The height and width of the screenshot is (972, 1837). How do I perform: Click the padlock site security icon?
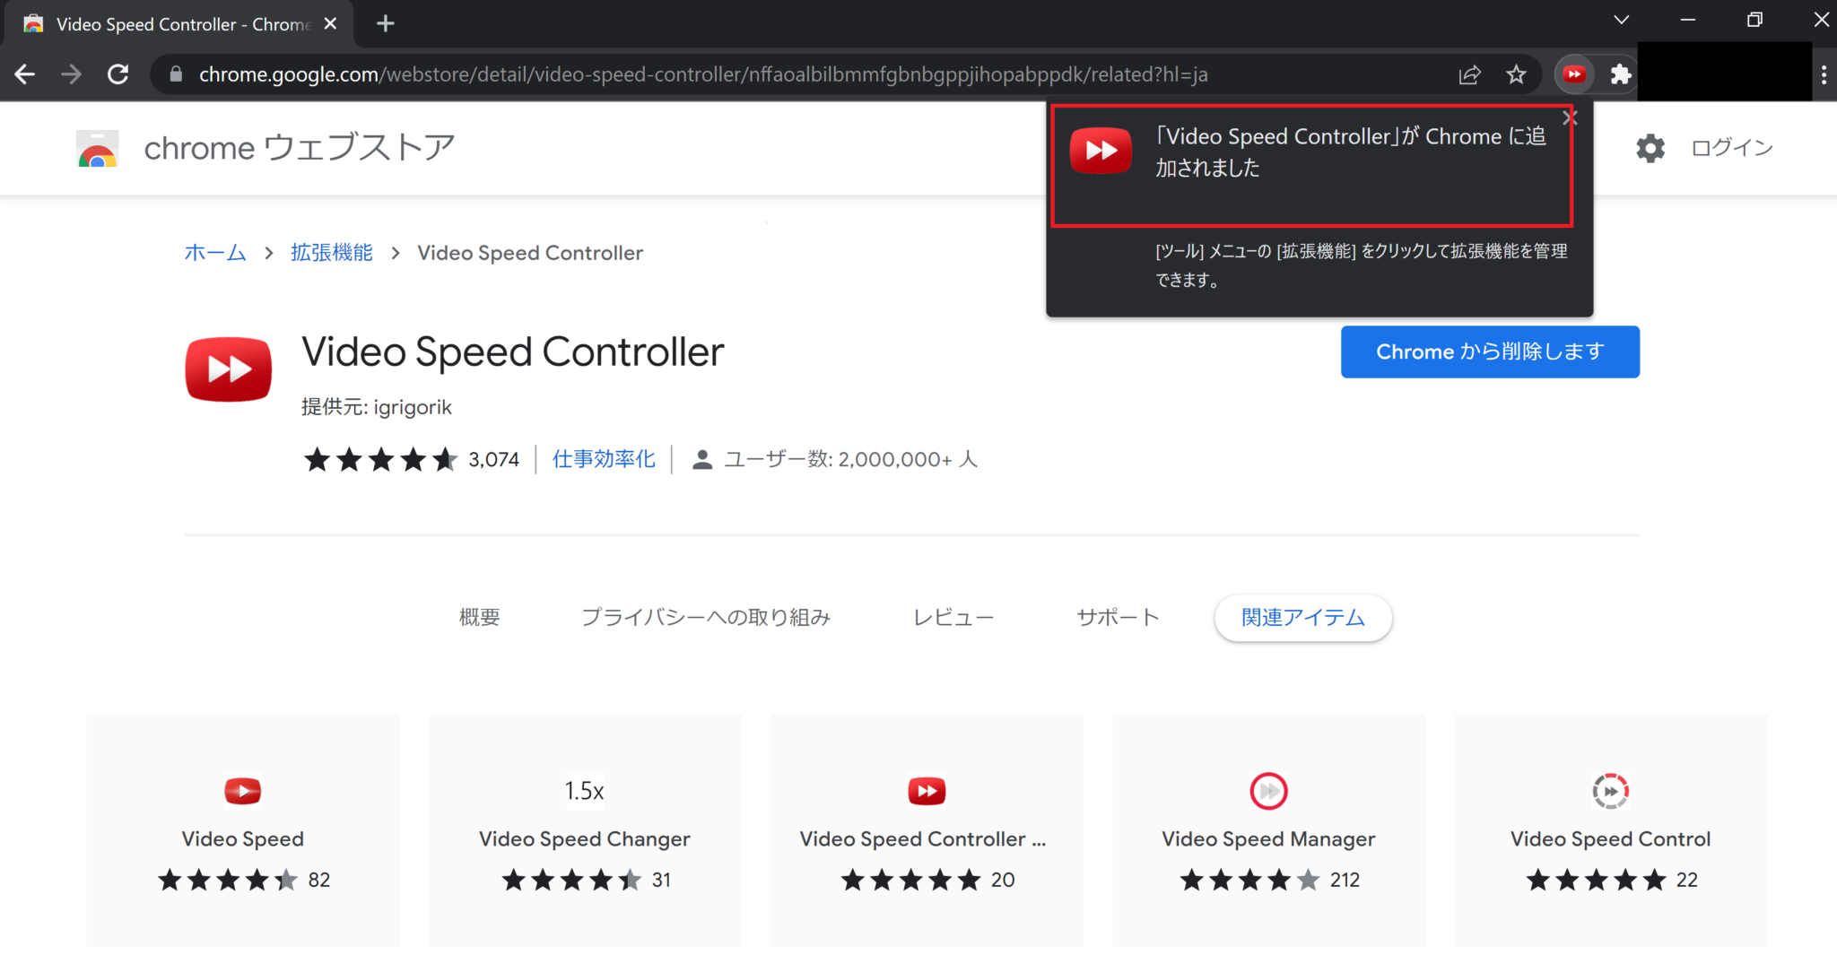coord(176,74)
